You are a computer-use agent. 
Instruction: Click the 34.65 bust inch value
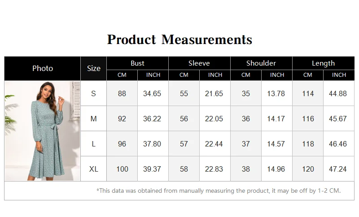[153, 93]
